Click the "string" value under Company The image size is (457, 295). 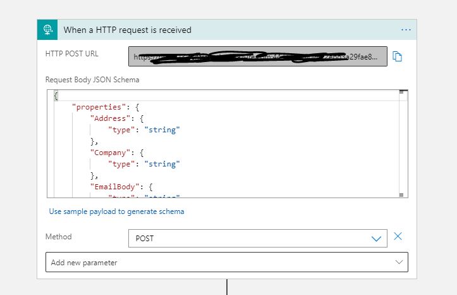tap(162, 164)
